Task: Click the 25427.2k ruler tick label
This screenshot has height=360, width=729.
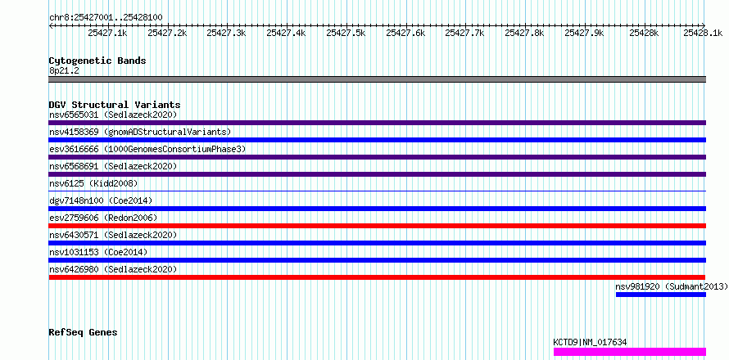Action: pos(167,33)
